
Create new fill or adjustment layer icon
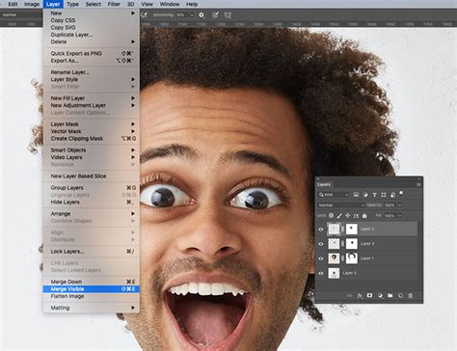380,295
